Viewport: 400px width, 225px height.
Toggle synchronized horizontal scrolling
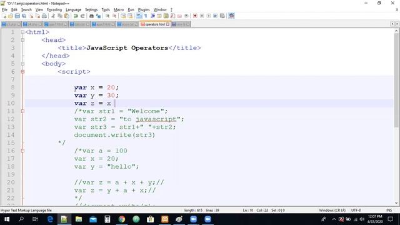point(130,16)
